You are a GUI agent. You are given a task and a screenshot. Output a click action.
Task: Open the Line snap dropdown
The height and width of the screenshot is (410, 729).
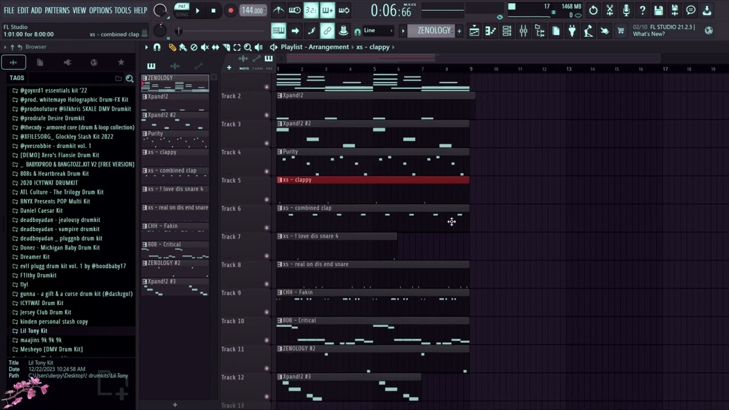[378, 31]
